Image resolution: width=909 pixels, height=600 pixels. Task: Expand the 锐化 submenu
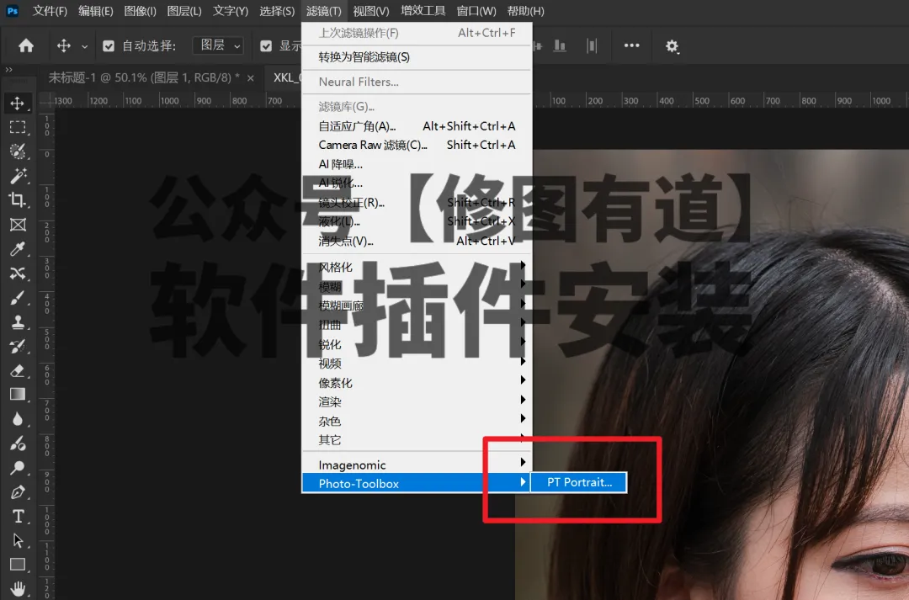tap(417, 344)
